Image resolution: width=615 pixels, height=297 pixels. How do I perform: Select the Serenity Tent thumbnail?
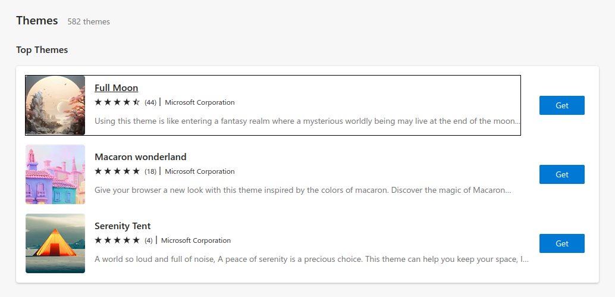coord(55,243)
